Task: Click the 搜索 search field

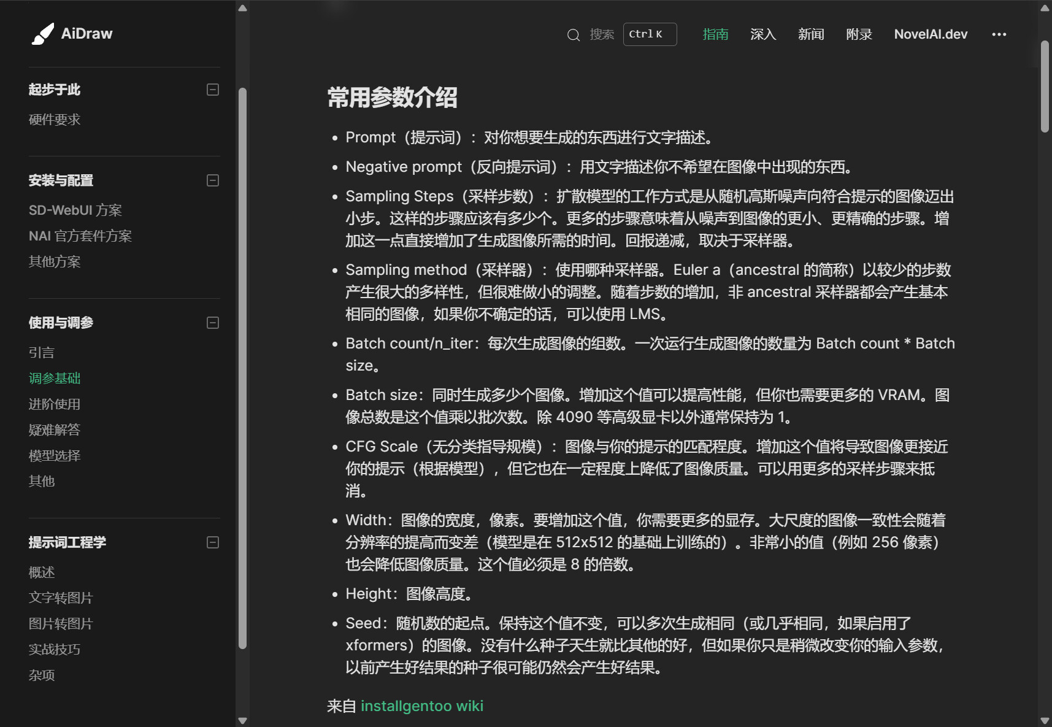Action: click(x=602, y=34)
